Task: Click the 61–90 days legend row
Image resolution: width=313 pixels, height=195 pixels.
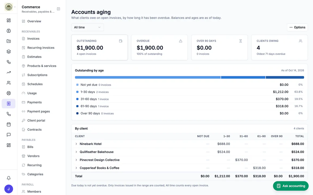Action: pyautogui.click(x=189, y=106)
